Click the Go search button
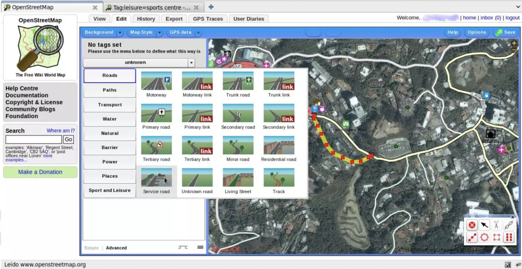The width and height of the screenshot is (522, 269). coord(68,139)
